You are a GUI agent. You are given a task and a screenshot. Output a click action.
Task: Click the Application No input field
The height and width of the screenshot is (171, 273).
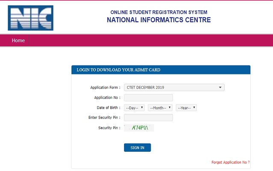click(148, 97)
